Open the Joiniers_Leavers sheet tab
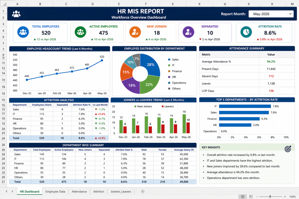Viewport: 299px width, 199px height. (x=121, y=191)
